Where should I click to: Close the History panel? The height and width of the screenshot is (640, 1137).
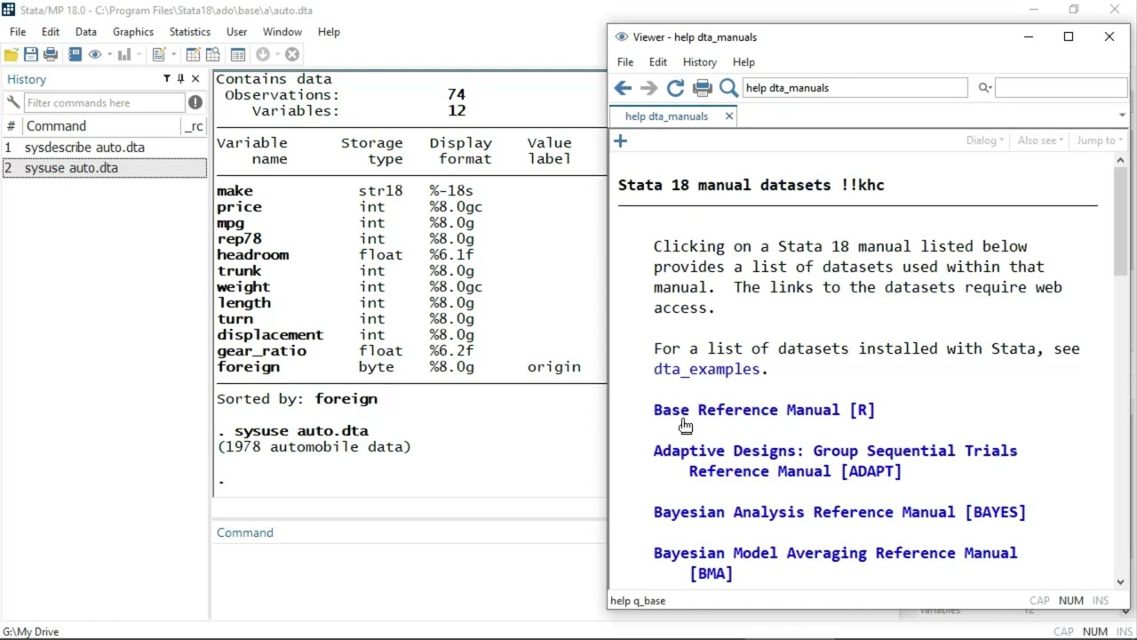pos(195,79)
